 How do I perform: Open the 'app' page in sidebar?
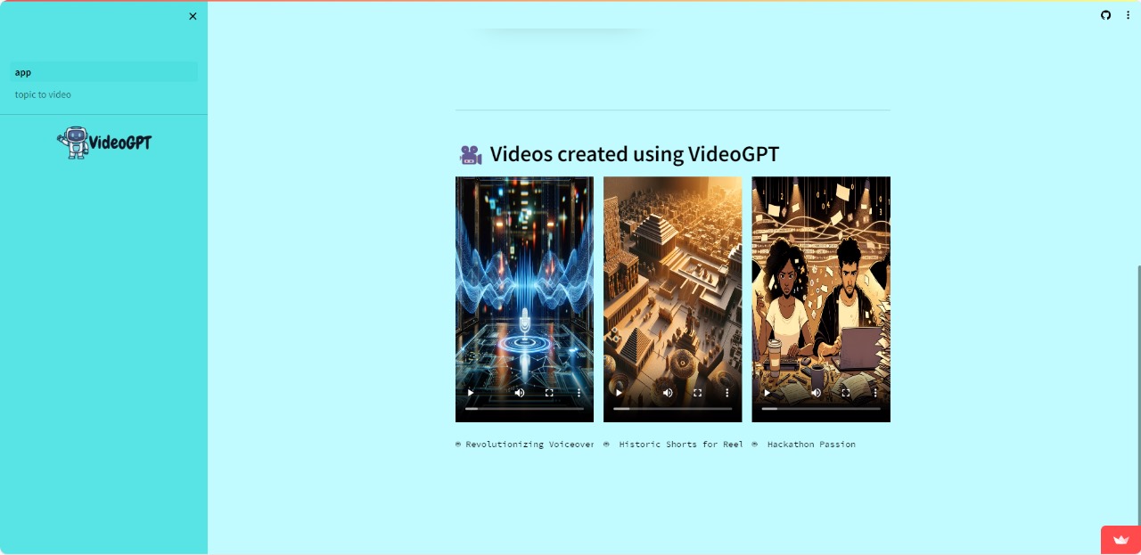pos(104,72)
